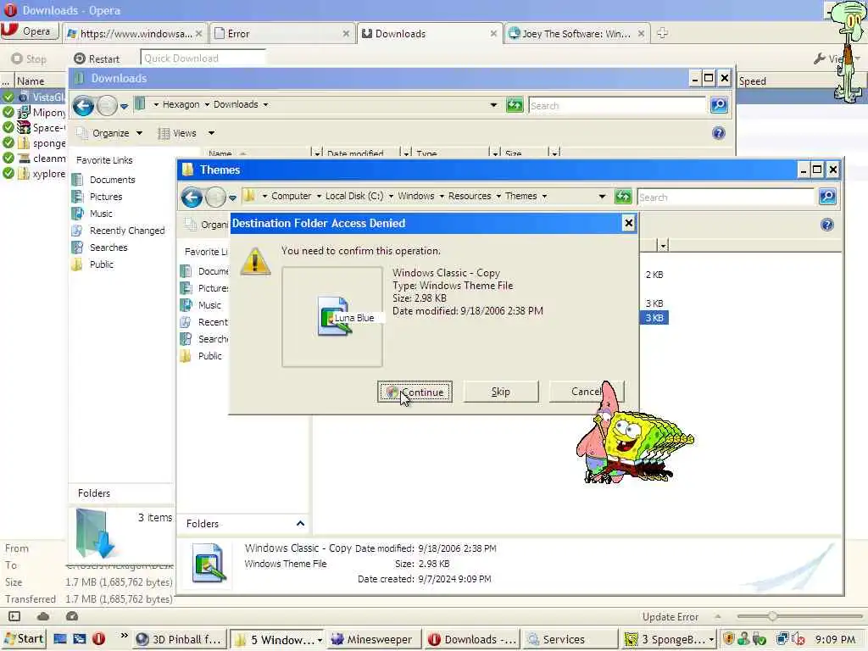This screenshot has height=651, width=868.
Task: Click the Downloads window search field
Action: click(x=617, y=105)
